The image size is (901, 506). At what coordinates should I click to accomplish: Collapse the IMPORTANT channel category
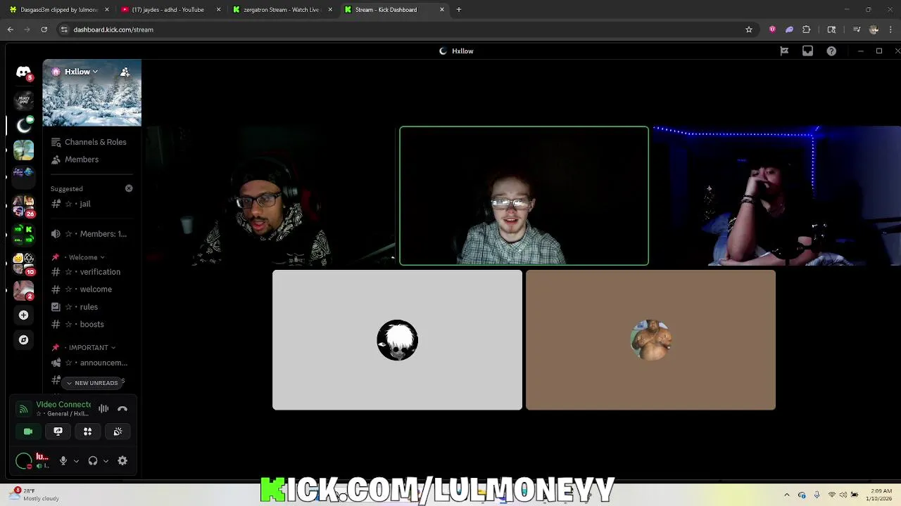point(88,347)
